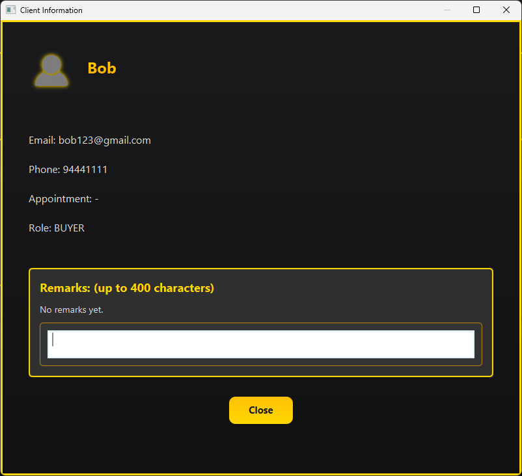Image resolution: width=522 pixels, height=476 pixels.
Task: Click the app icon in the title bar
Action: click(x=10, y=10)
